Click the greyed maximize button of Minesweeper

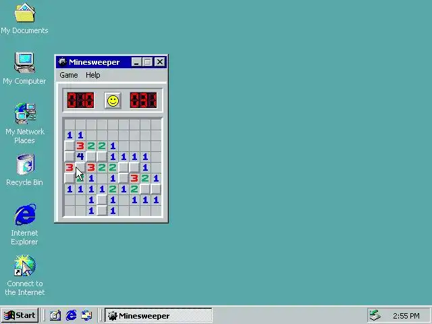147,62
